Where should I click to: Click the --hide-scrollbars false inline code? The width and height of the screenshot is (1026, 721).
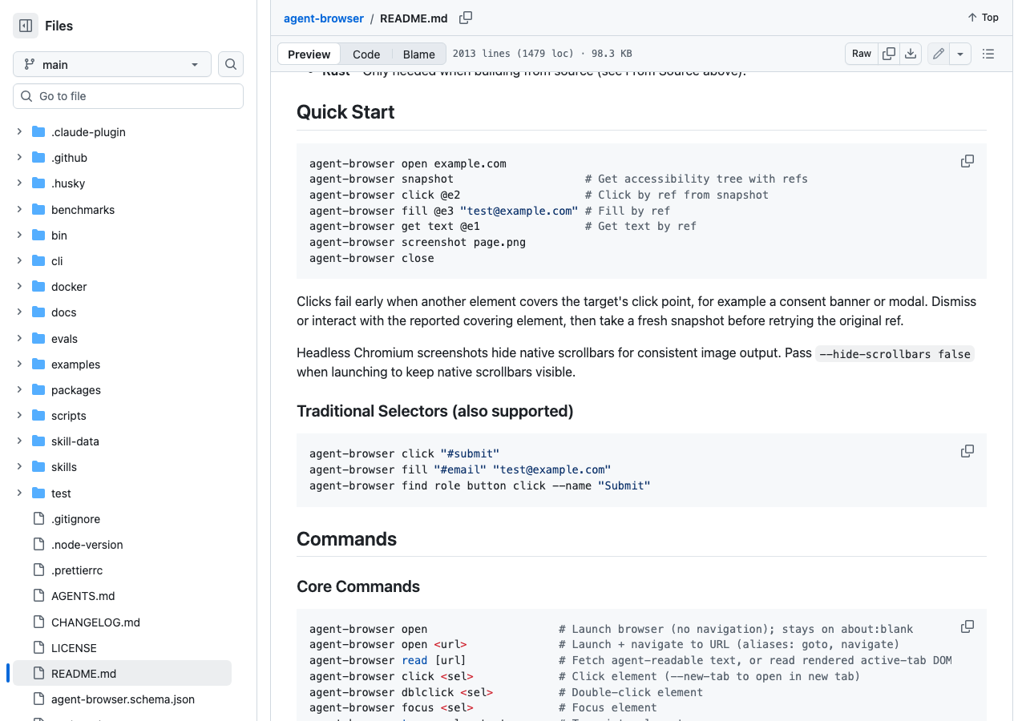pyautogui.click(x=895, y=354)
